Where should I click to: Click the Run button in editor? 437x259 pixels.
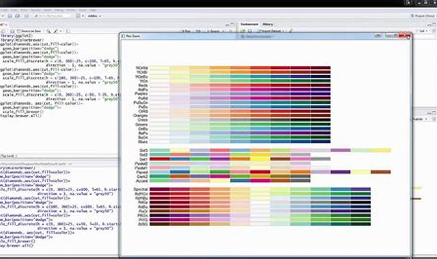[186, 31]
